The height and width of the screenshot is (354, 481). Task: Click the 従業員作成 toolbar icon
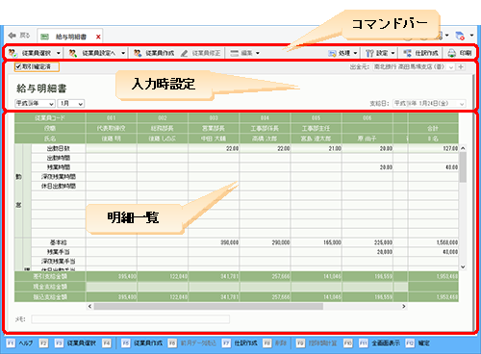pyautogui.click(x=138, y=53)
